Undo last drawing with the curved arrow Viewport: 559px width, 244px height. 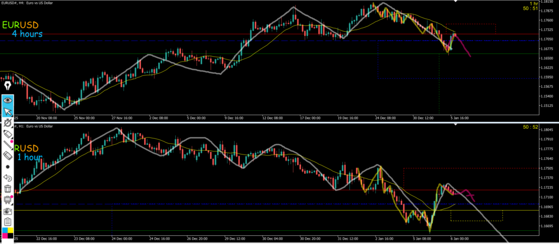point(8,177)
